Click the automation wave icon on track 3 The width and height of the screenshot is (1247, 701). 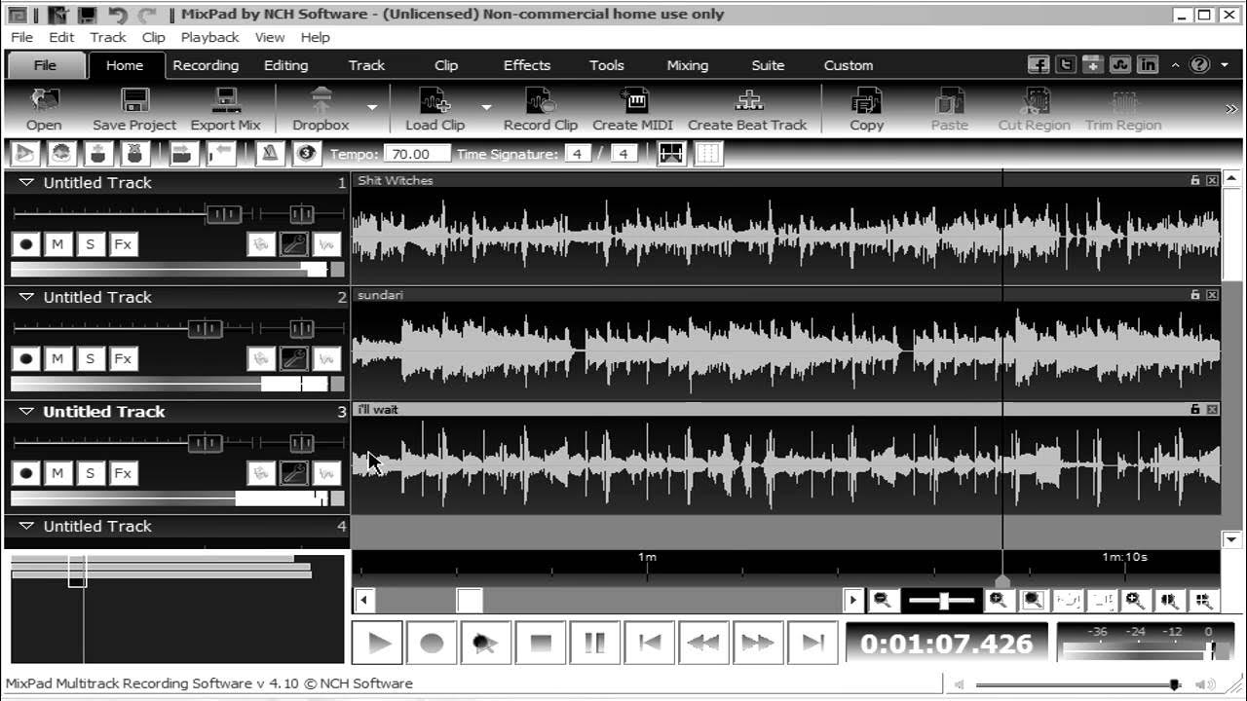click(327, 474)
